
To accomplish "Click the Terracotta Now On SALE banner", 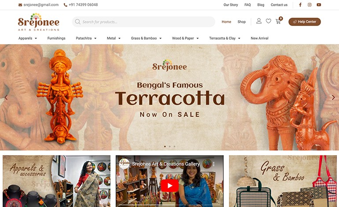I will point(169,97).
